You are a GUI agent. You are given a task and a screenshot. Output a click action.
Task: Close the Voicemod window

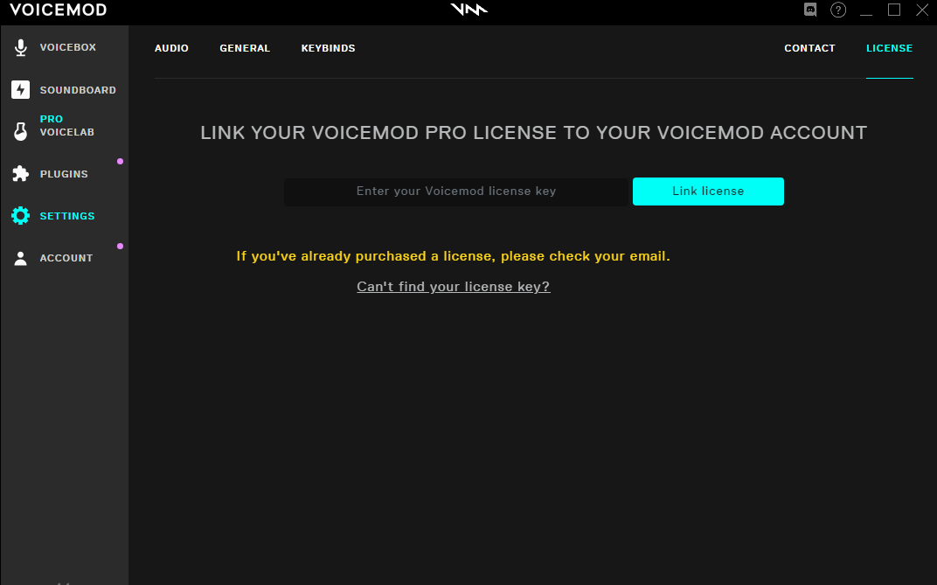tap(922, 10)
